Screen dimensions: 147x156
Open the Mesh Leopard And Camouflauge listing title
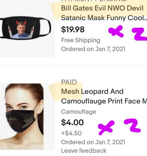(x=104, y=96)
